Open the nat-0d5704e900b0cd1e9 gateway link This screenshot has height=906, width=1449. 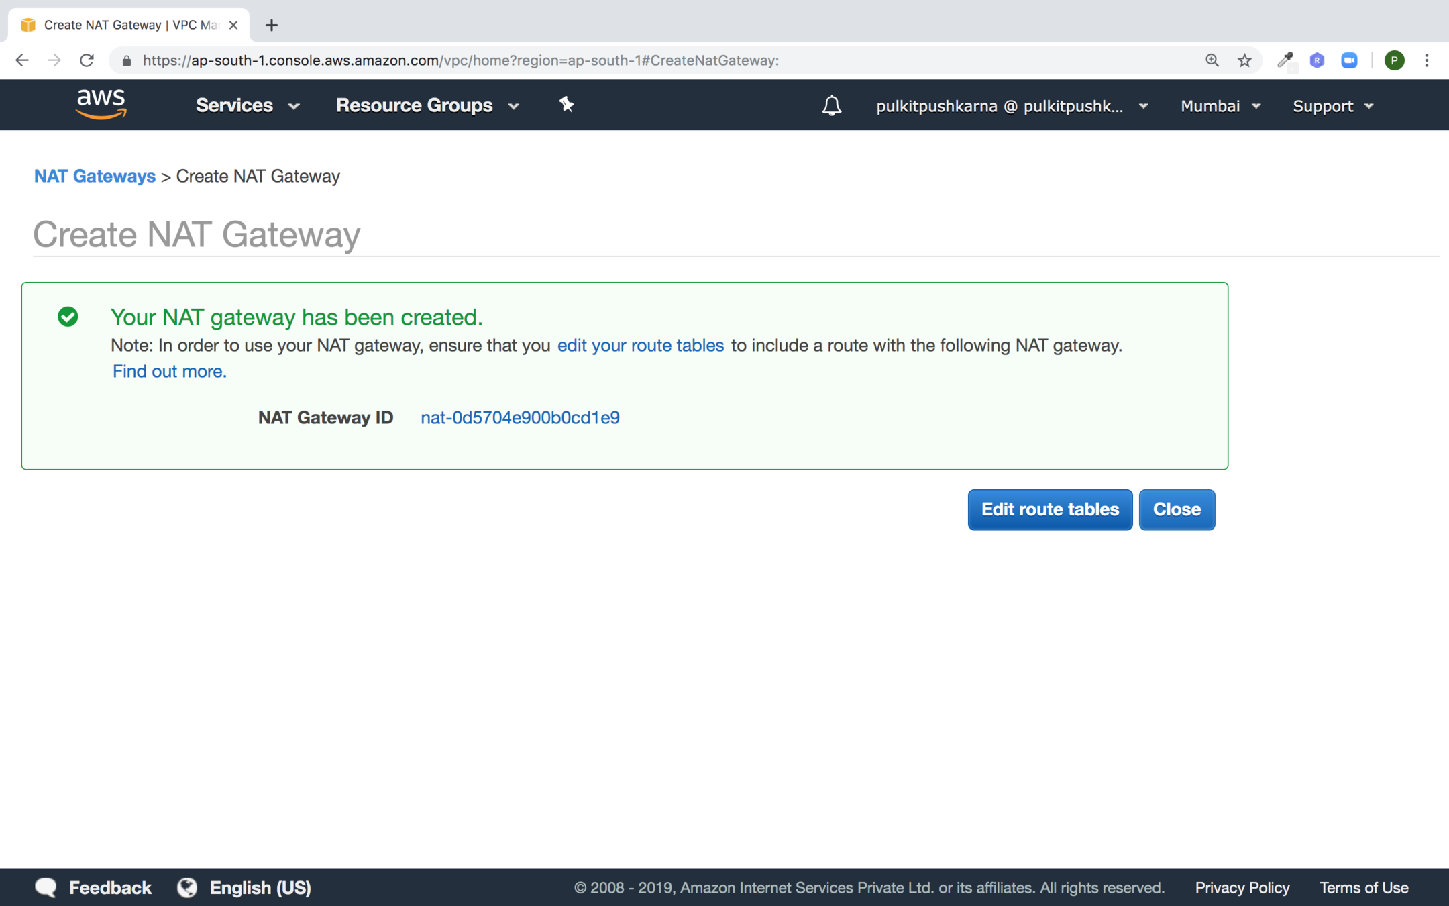point(520,417)
